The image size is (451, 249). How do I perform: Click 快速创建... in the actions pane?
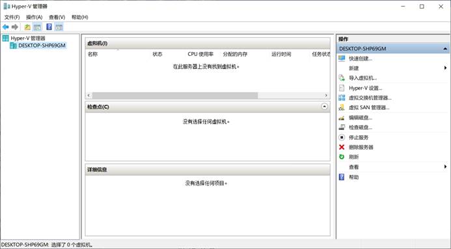[x=361, y=59]
